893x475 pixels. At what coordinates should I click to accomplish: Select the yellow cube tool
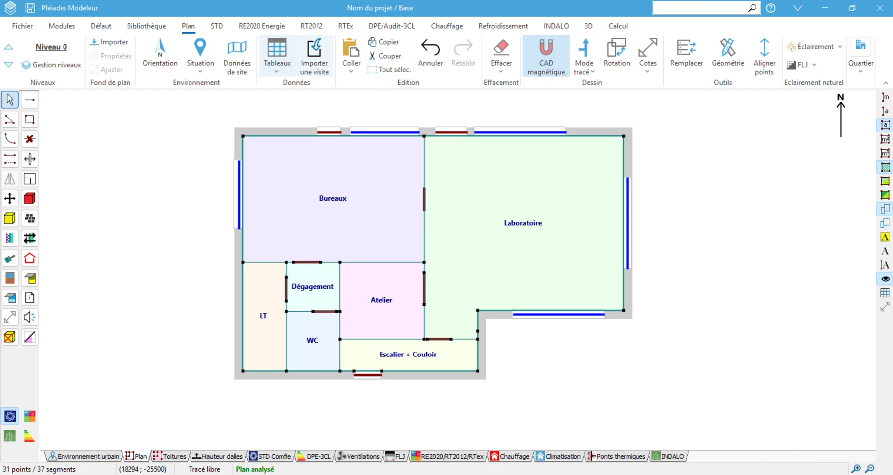pyautogui.click(x=10, y=219)
